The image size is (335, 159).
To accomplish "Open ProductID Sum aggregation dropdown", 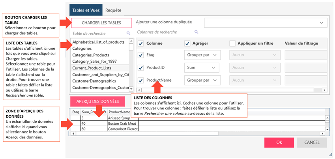I will [202, 67].
